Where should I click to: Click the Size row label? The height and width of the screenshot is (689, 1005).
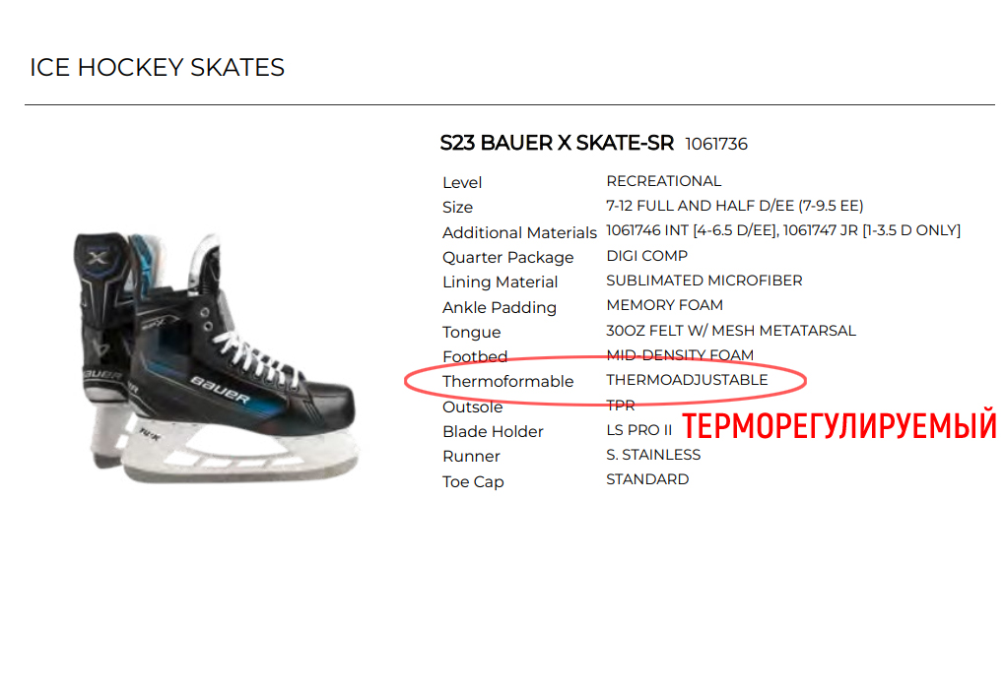[457, 208]
